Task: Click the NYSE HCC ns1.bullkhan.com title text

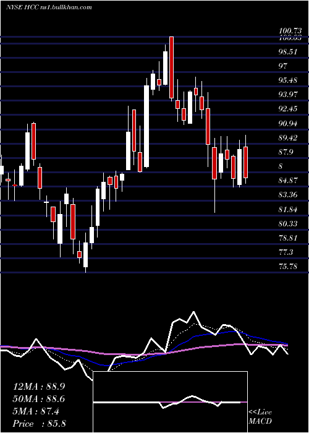Action: coord(49,7)
